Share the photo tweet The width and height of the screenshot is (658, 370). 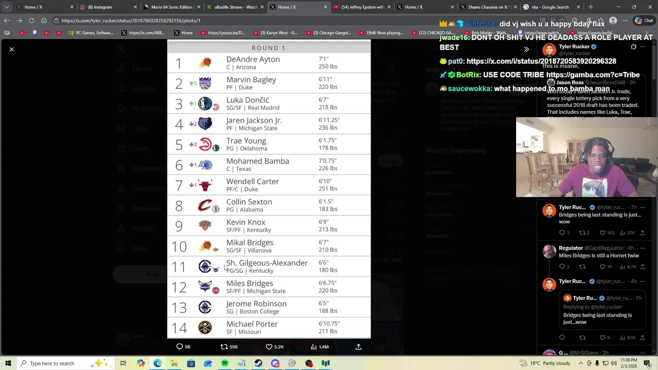[x=358, y=347]
